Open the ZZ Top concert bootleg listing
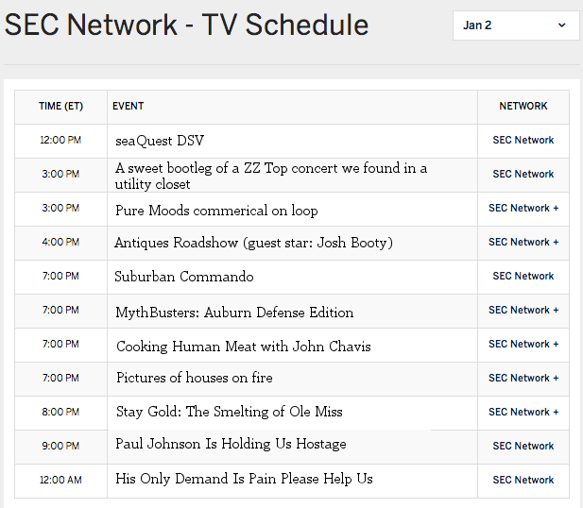 [x=271, y=176]
